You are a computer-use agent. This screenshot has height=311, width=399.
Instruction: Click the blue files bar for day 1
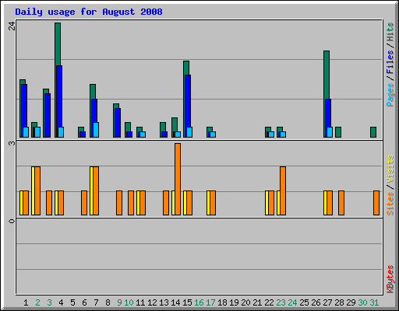[x=24, y=106]
